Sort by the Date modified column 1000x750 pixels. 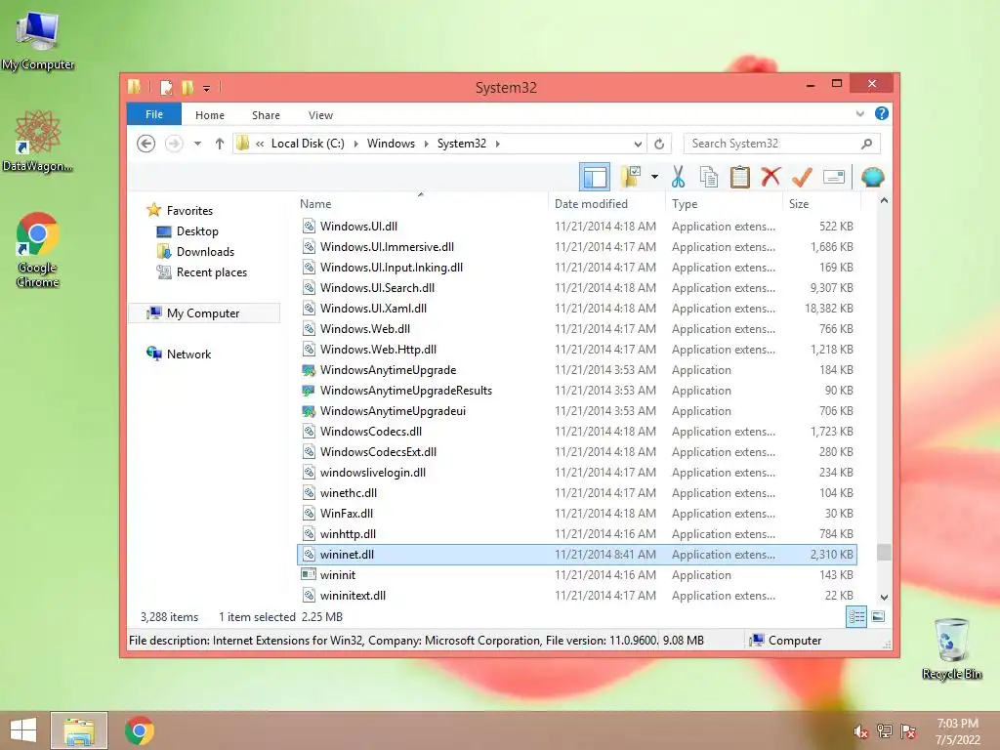[x=605, y=204]
